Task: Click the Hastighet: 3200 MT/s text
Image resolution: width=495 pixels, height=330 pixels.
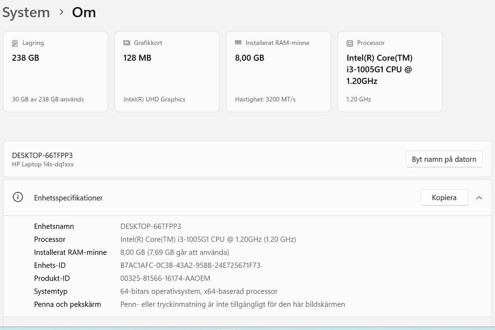Action: [265, 99]
